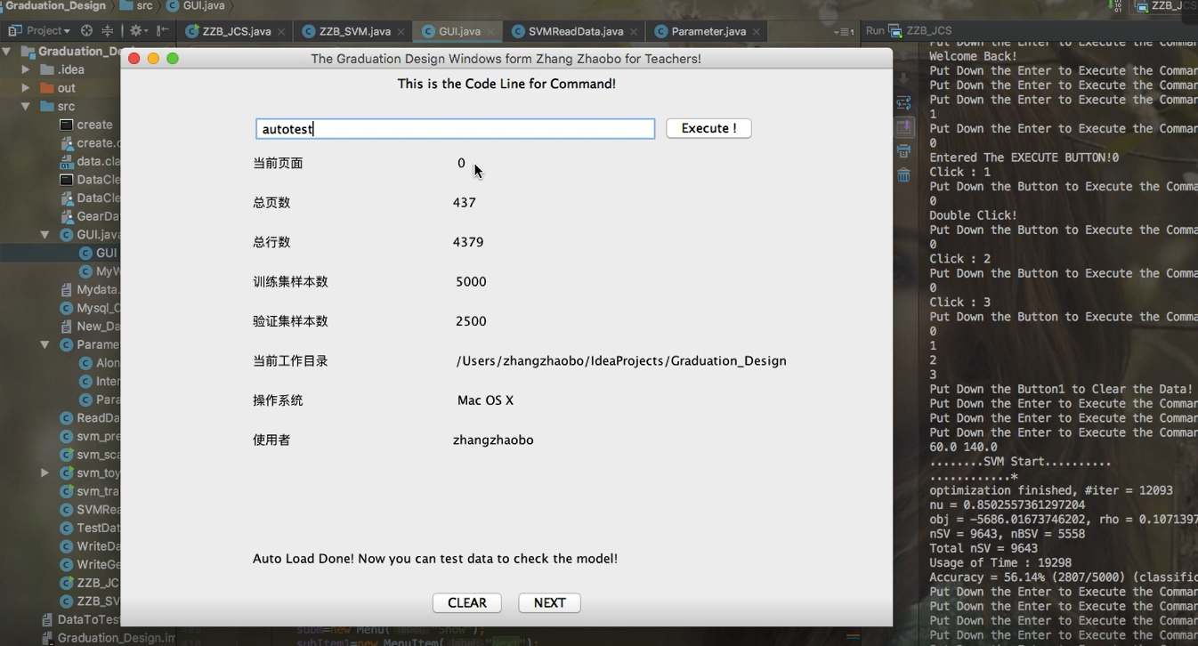Click the command input field containing autotest

(x=456, y=129)
